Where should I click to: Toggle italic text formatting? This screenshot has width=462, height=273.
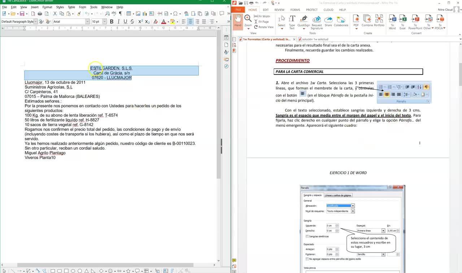(118, 22)
